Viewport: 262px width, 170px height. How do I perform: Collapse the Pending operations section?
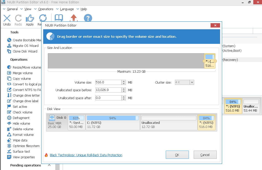[x=49, y=165]
